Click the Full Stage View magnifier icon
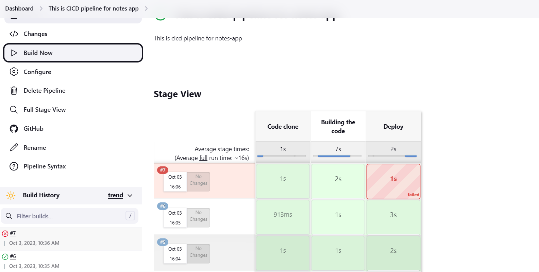539x272 pixels. click(x=14, y=110)
